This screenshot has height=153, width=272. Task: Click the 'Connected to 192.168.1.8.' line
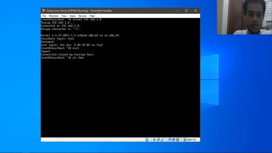pyautogui.click(x=61, y=26)
